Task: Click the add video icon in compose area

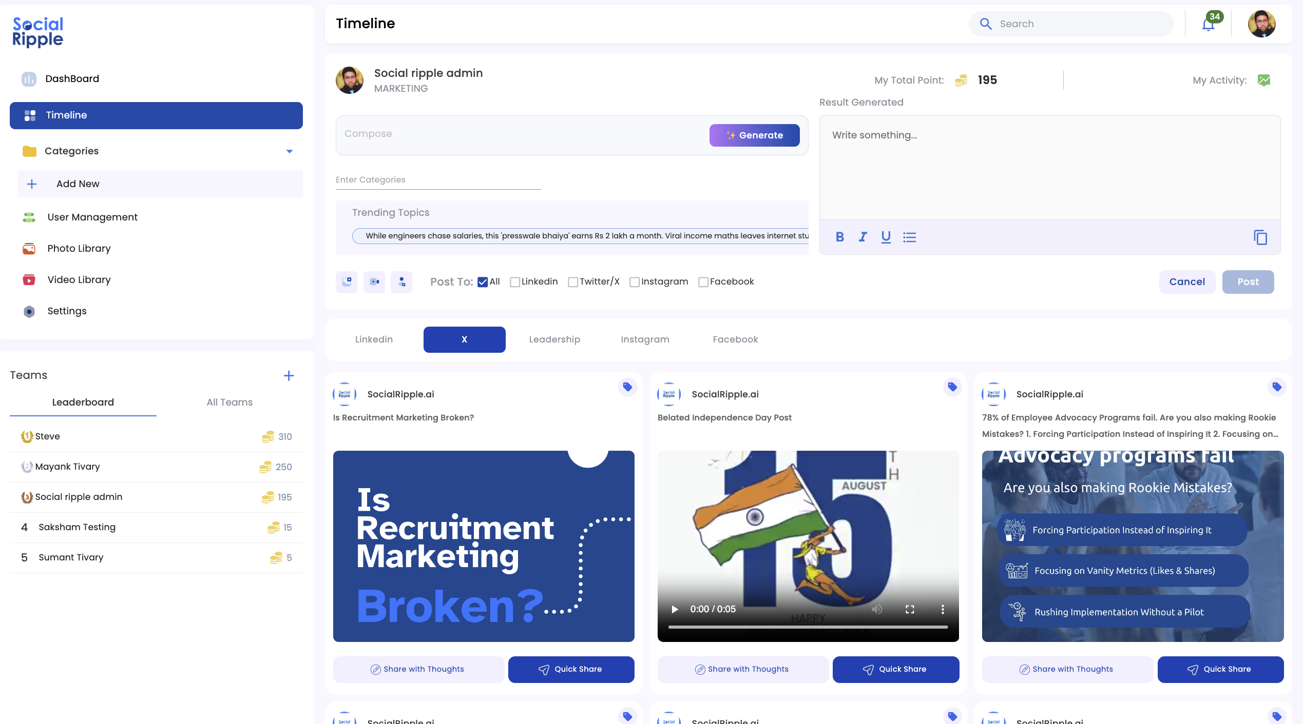Action: point(374,281)
